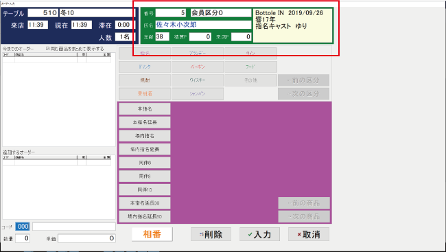The image size is (446, 252).
Task: Click the 削除 delete button
Action: tap(211, 234)
